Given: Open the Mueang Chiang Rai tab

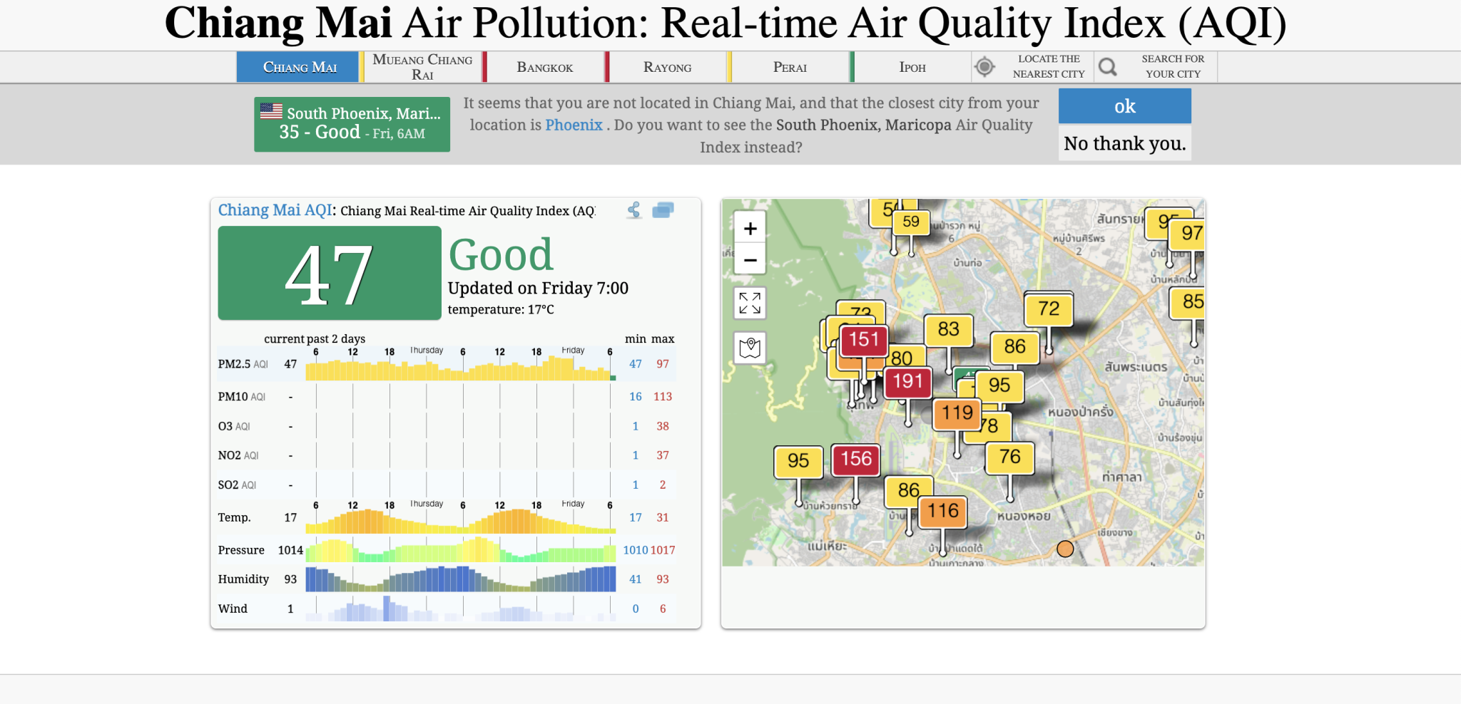Looking at the screenshot, I should pos(422,67).
